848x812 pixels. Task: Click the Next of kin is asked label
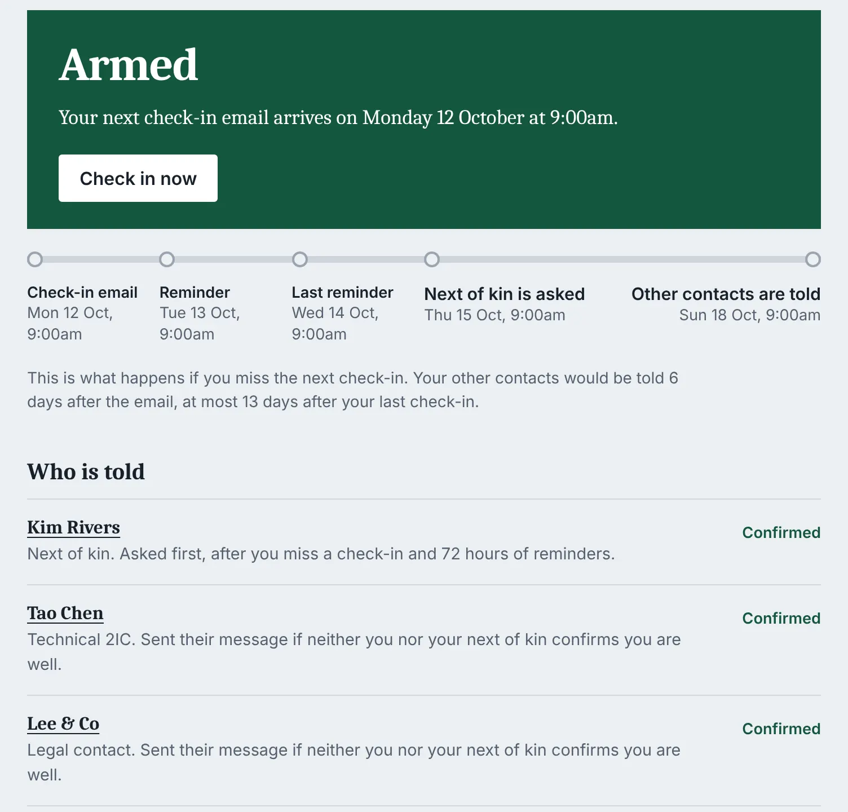tap(505, 294)
